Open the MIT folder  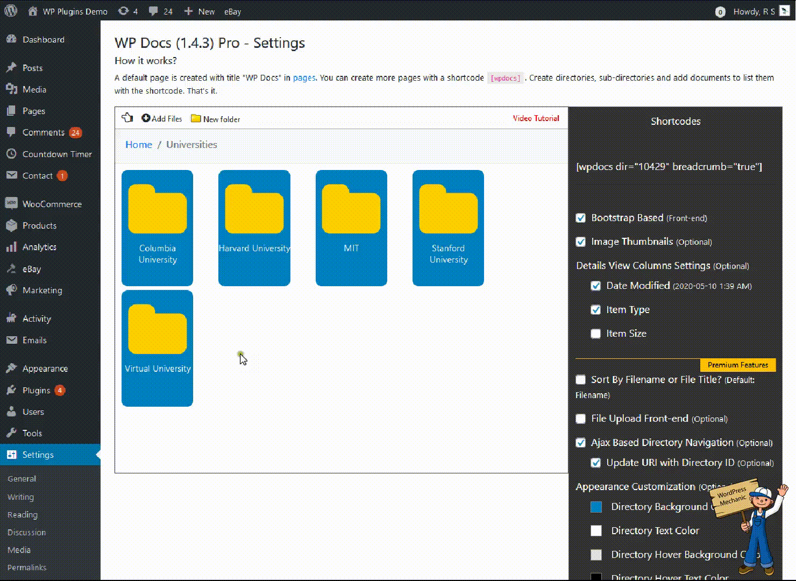click(351, 228)
